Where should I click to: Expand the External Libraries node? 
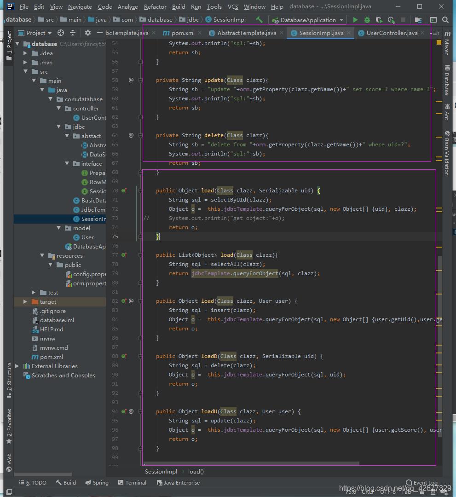pyautogui.click(x=17, y=366)
